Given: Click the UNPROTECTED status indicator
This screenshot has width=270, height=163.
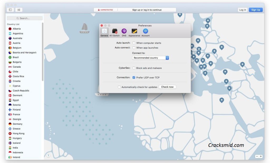Looking at the screenshot, I should (105, 10).
